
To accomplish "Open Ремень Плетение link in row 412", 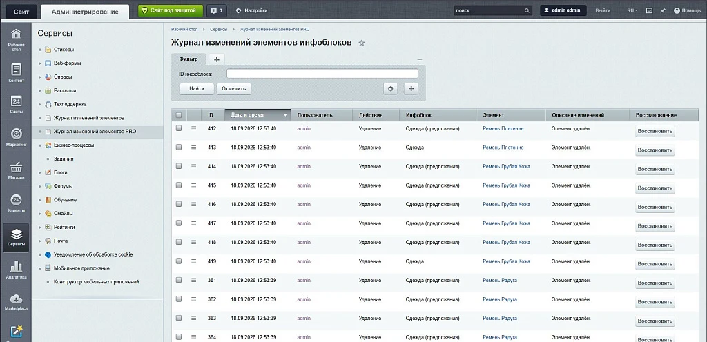I will 503,128.
